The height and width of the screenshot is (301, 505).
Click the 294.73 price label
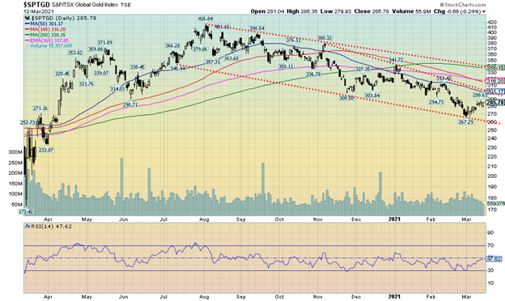coord(436,102)
